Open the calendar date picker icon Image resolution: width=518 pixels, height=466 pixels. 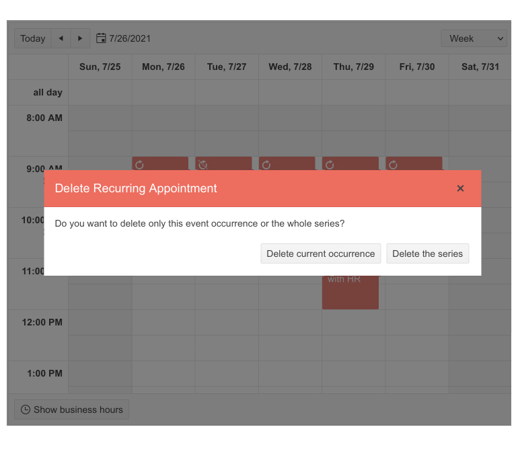click(101, 38)
